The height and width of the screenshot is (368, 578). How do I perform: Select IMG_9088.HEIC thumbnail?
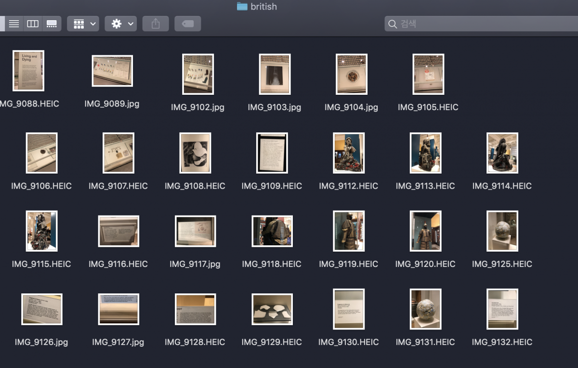tap(28, 71)
